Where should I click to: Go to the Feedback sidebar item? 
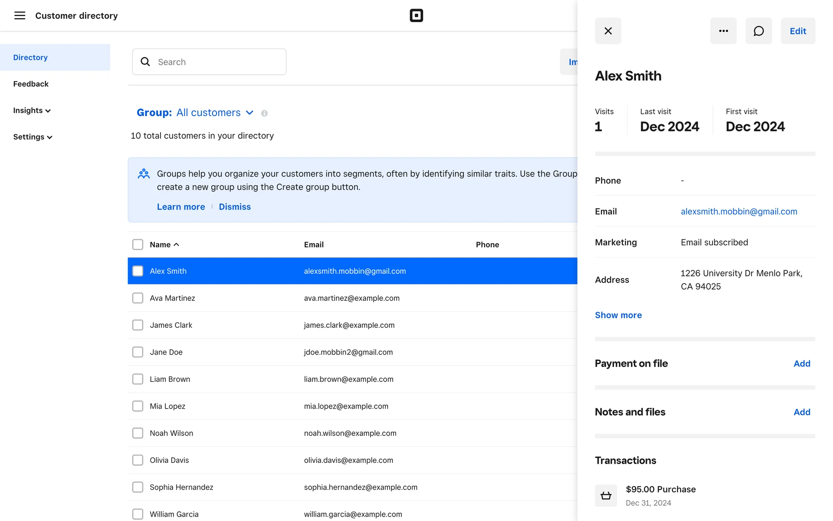pos(31,84)
